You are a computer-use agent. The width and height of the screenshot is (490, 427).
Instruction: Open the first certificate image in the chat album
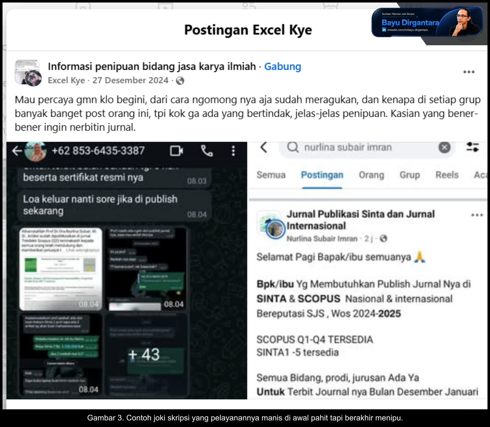61,269
